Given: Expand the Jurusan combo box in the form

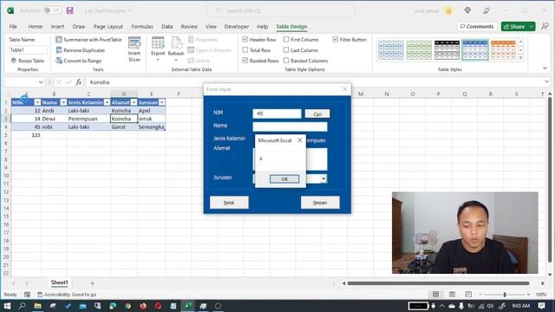Looking at the screenshot, I should [x=323, y=179].
